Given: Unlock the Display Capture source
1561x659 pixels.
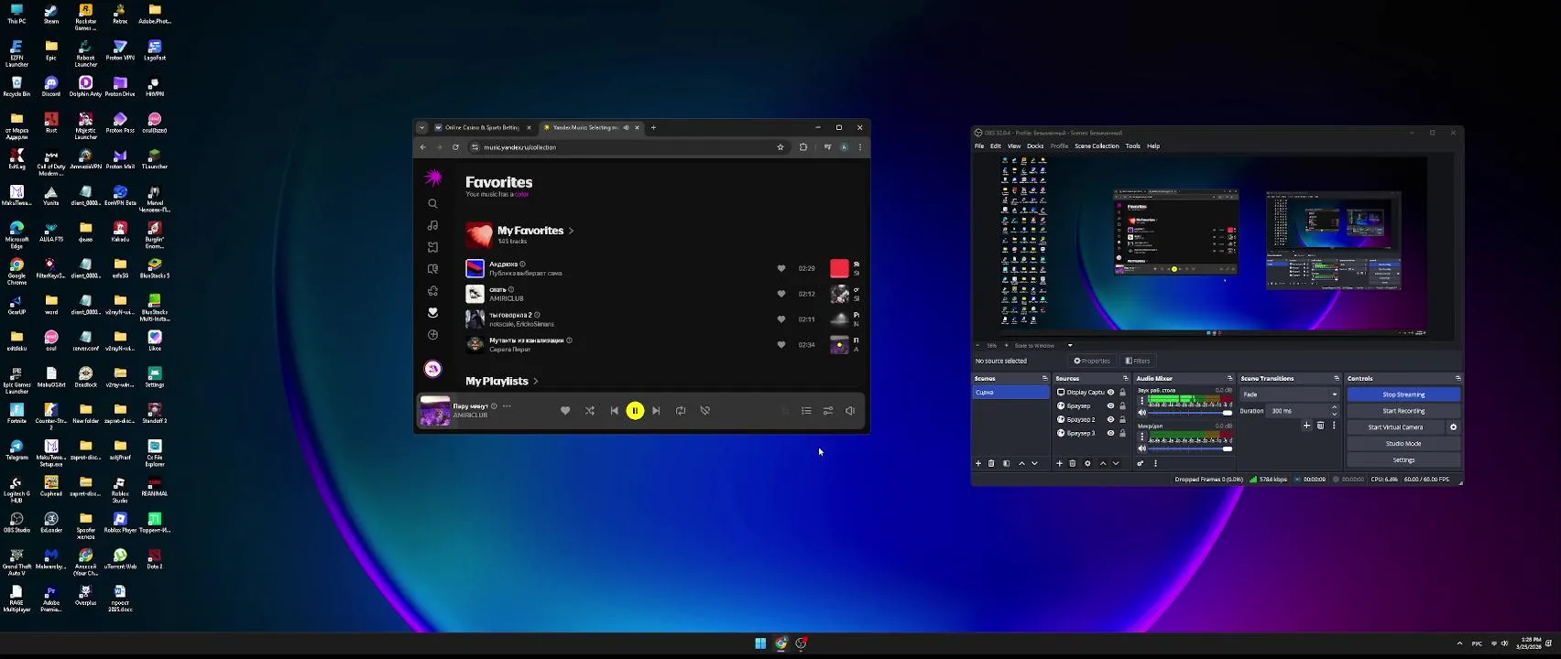Looking at the screenshot, I should (1122, 393).
